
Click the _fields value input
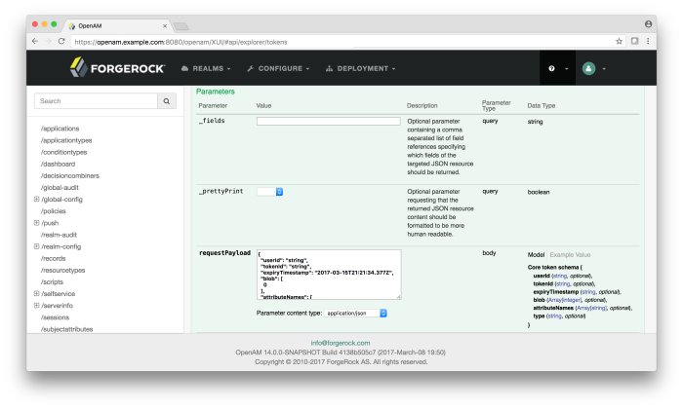point(329,122)
